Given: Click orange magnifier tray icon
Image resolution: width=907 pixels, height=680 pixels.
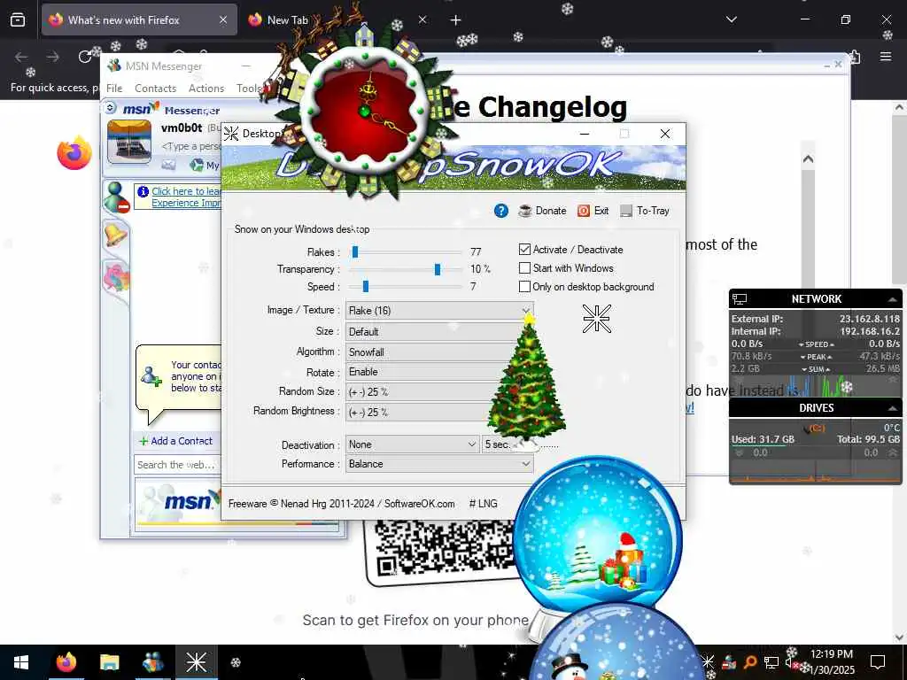Looking at the screenshot, I should point(750,662).
